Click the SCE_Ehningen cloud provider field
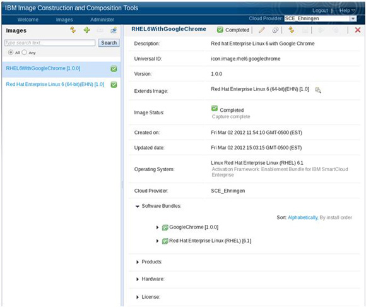The width and height of the screenshot is (366, 307). (x=317, y=19)
